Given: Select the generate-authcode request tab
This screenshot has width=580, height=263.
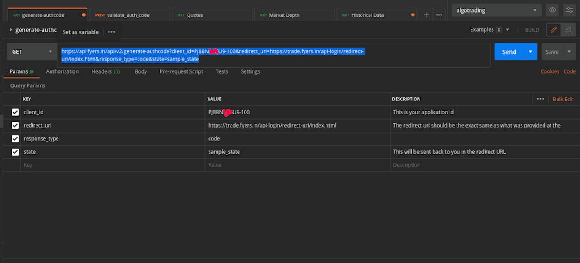Looking at the screenshot, I should tap(47, 15).
